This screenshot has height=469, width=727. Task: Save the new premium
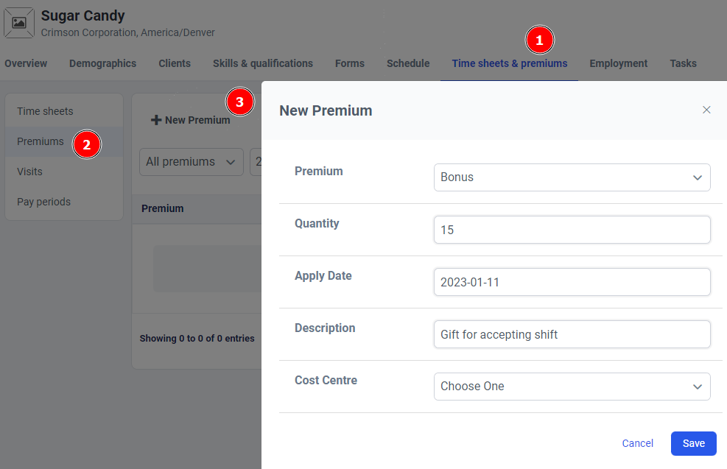(693, 443)
